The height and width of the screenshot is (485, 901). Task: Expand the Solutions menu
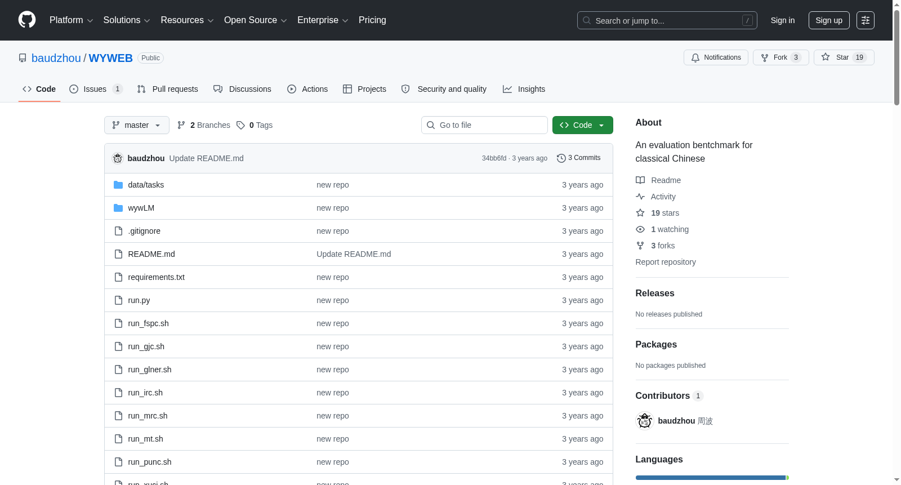pyautogui.click(x=127, y=20)
